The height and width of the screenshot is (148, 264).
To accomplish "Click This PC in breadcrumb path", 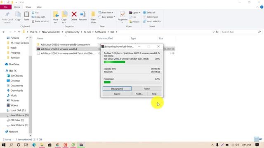I will coord(33,32).
